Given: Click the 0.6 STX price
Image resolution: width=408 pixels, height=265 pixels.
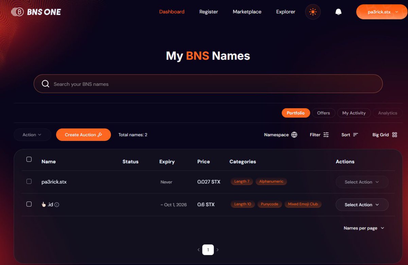Looking at the screenshot, I should (206, 205).
